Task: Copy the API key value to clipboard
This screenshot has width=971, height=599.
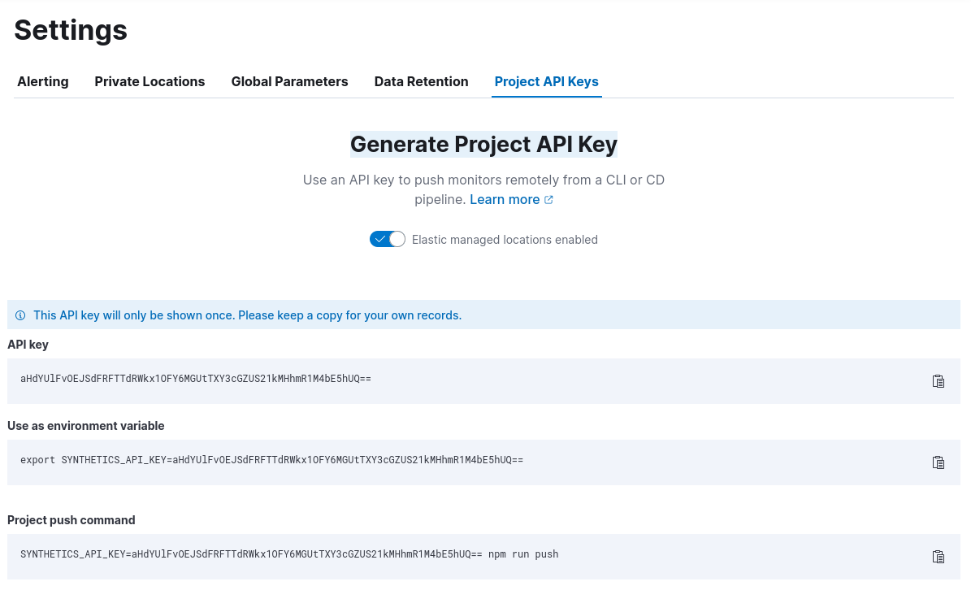Action: coord(938,381)
